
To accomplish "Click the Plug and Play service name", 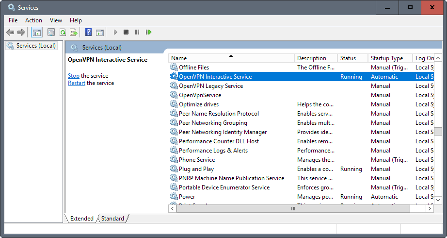I will coord(196,169).
